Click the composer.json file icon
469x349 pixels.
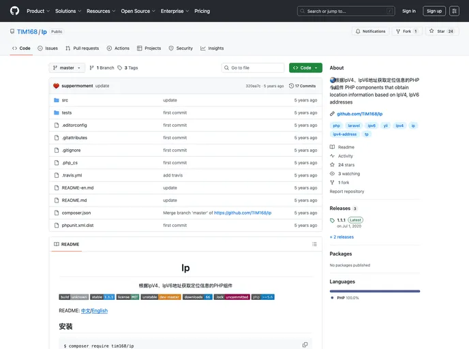(56, 213)
